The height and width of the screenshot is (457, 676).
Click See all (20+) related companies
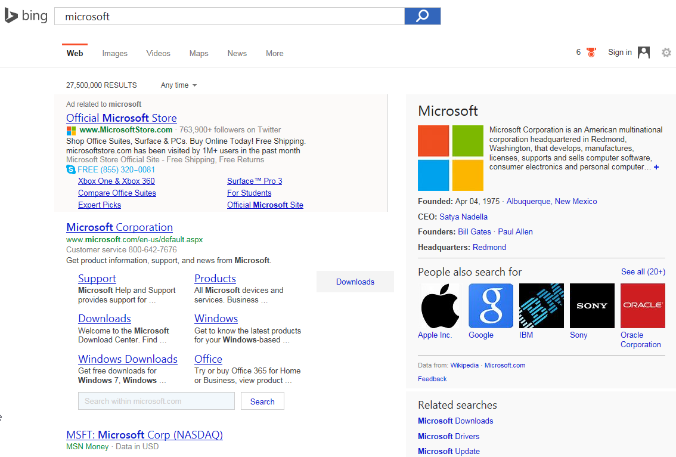pyautogui.click(x=643, y=271)
